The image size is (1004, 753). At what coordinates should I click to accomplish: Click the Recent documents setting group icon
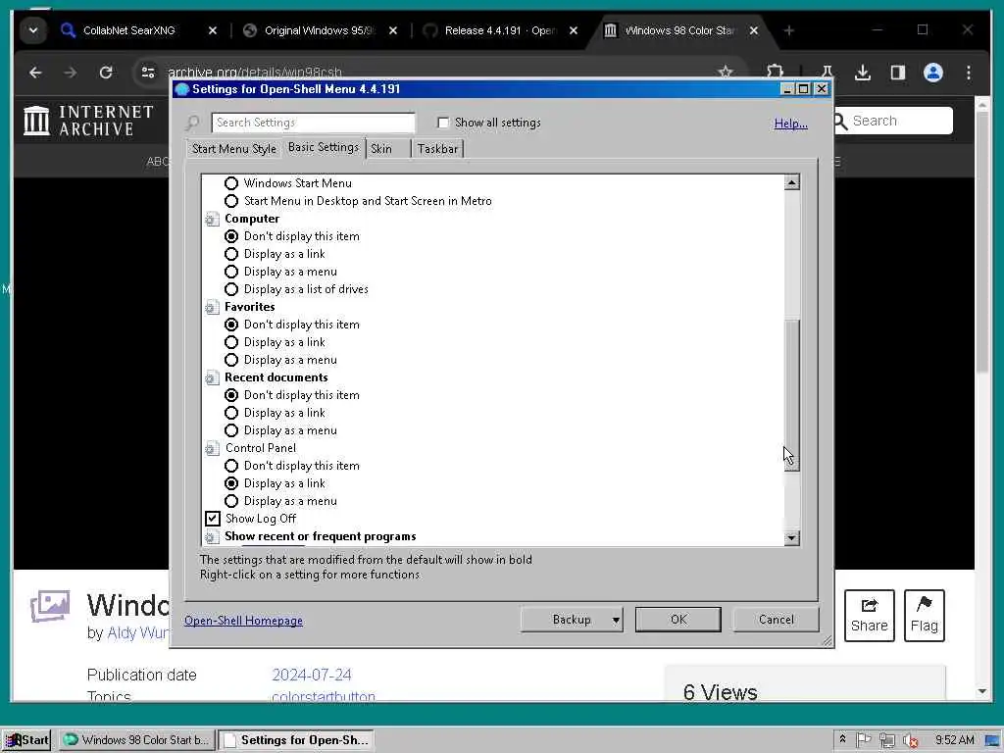pyautogui.click(x=212, y=377)
